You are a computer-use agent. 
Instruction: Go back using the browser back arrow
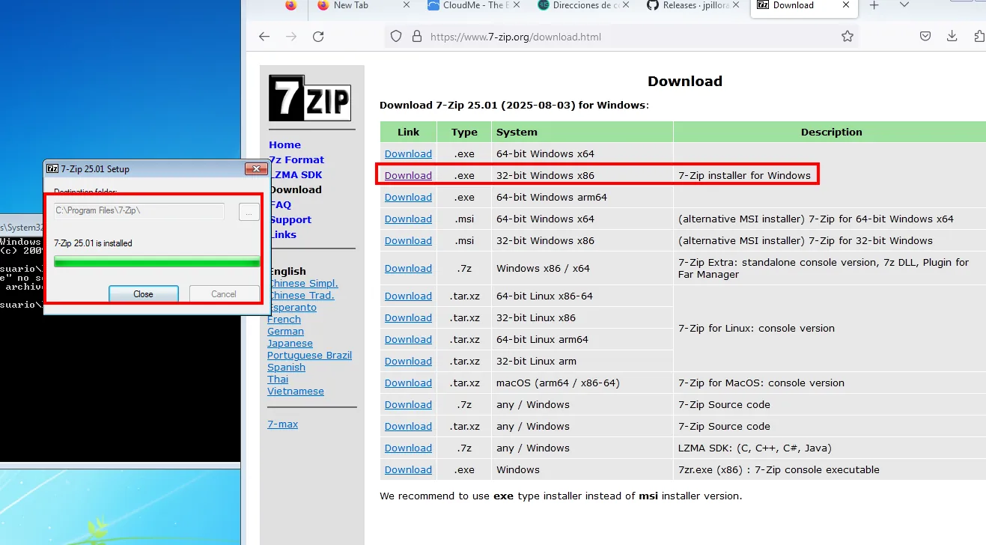[x=264, y=36]
